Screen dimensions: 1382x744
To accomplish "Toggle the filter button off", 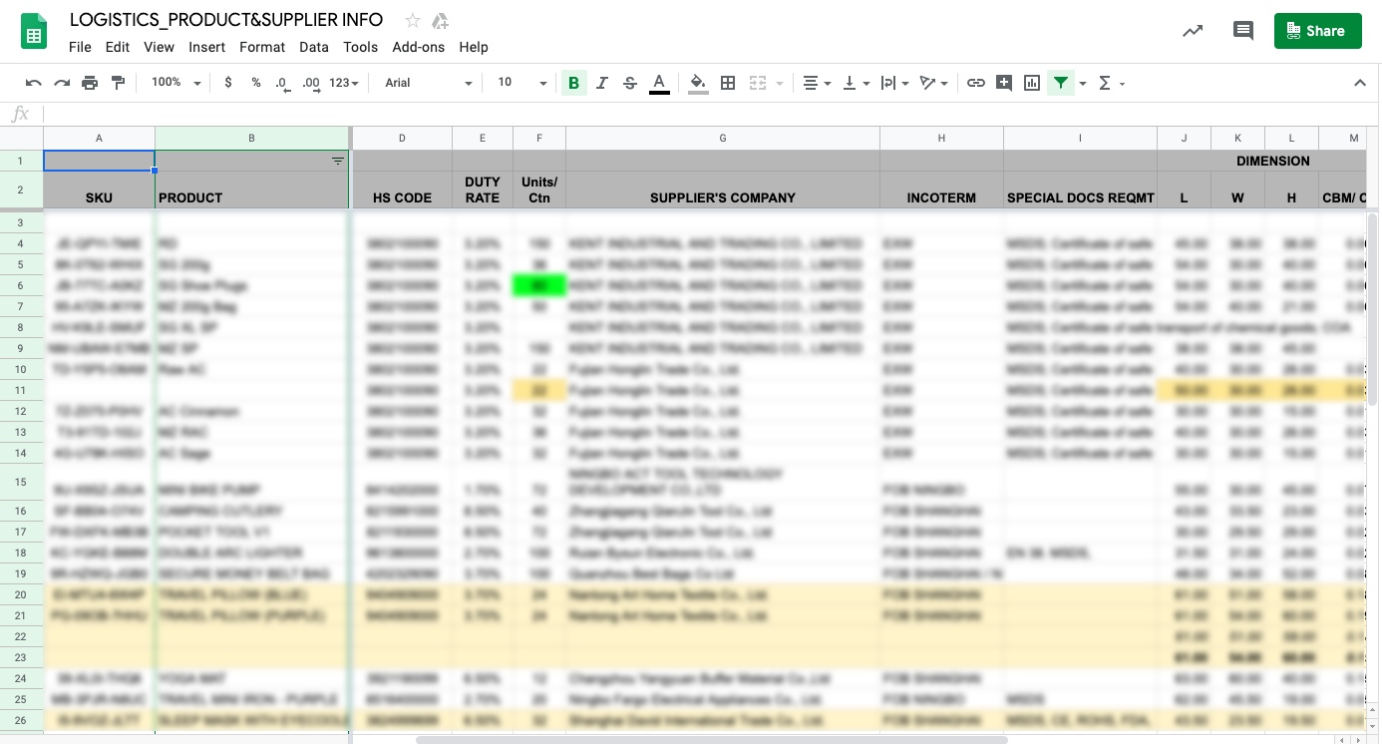I will [1061, 83].
